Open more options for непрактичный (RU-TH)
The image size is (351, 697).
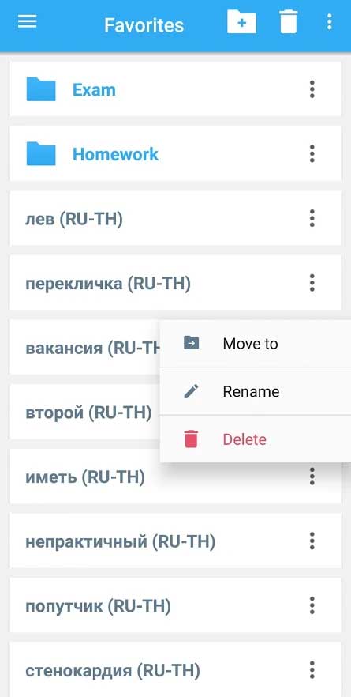coord(312,541)
